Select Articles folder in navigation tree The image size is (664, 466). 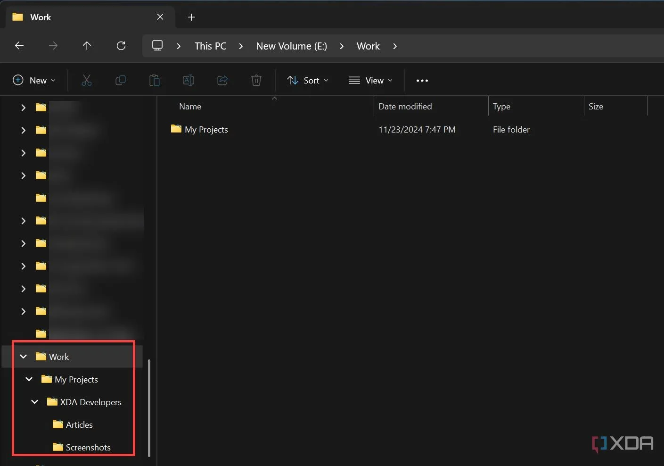(x=79, y=425)
